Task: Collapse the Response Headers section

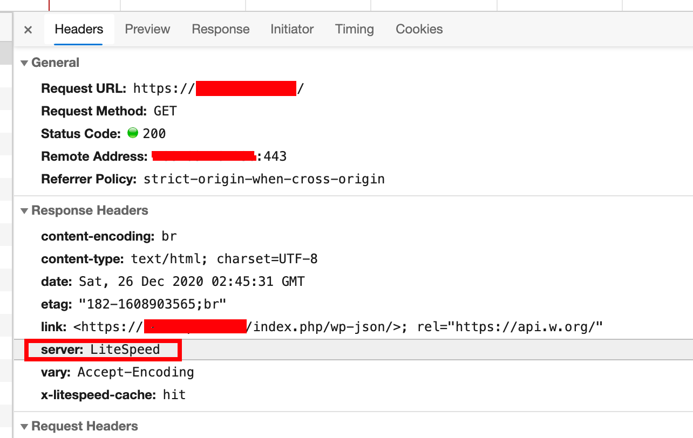Action: pos(24,211)
